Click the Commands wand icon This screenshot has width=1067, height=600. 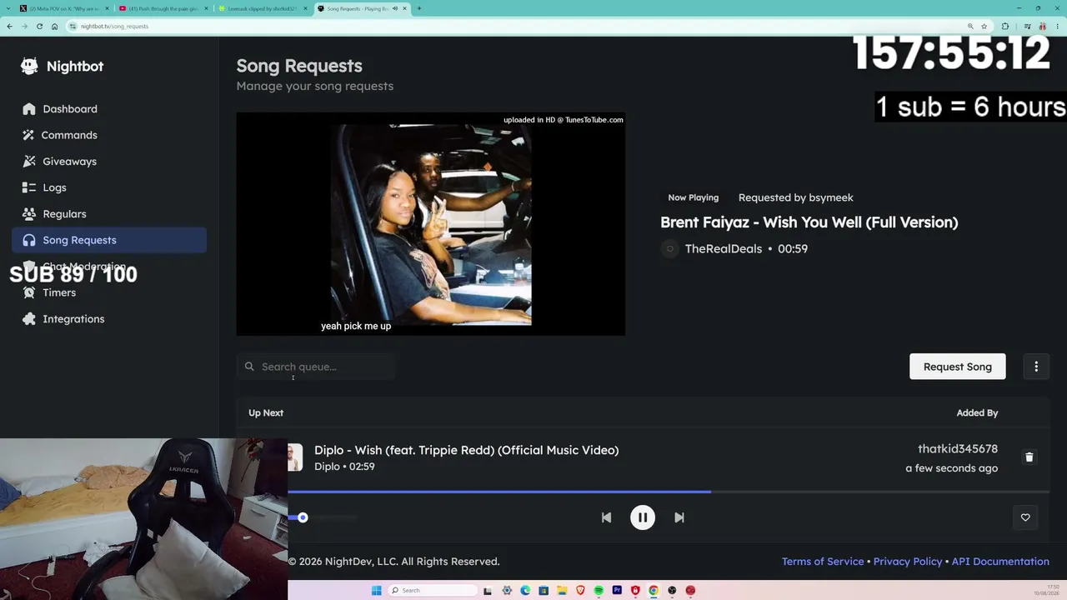[29, 135]
